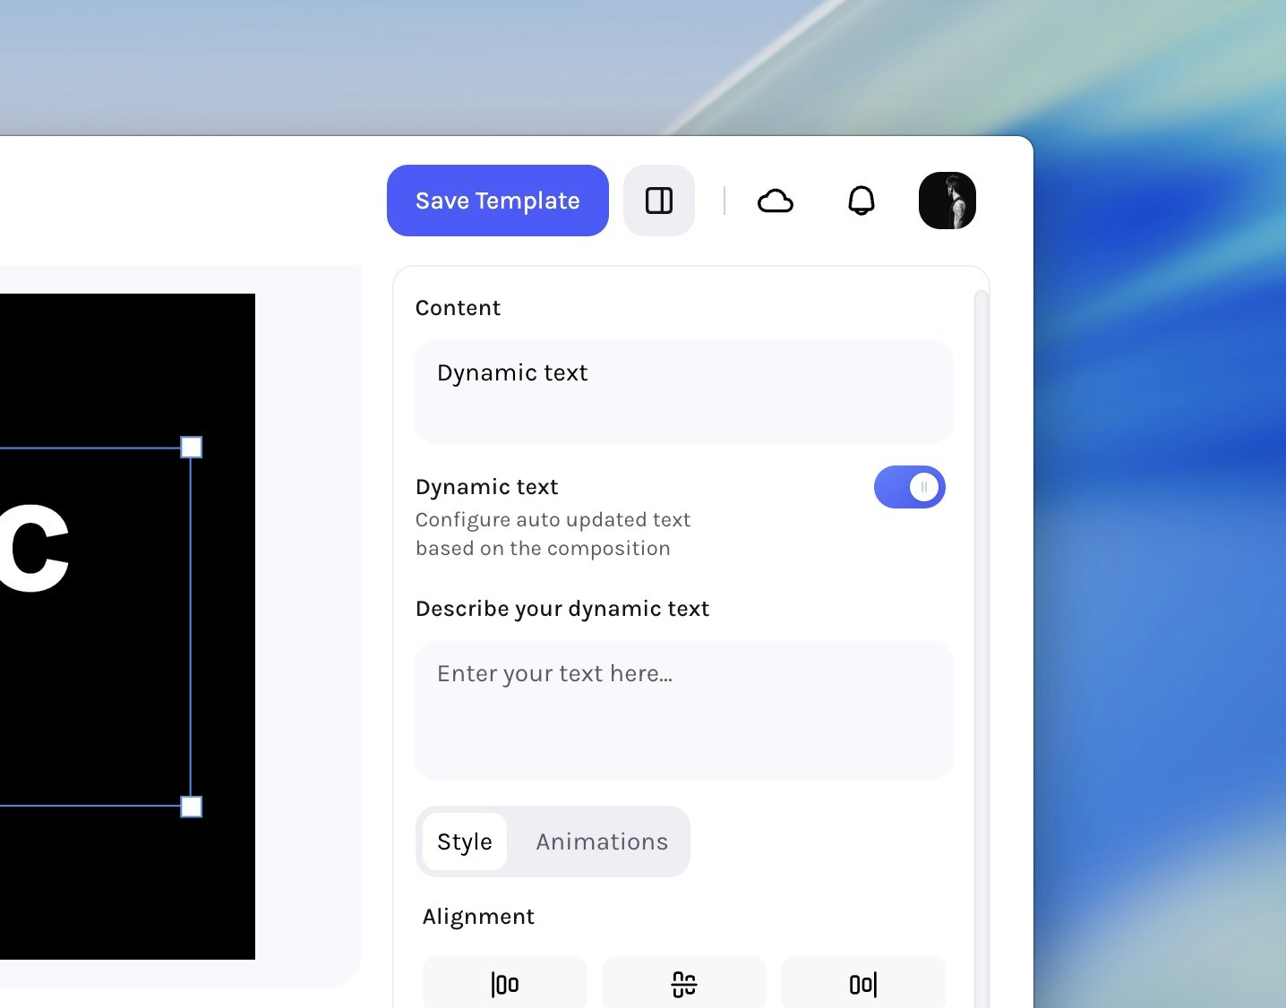Select right text alignment
This screenshot has height=1008, width=1286.
[862, 984]
